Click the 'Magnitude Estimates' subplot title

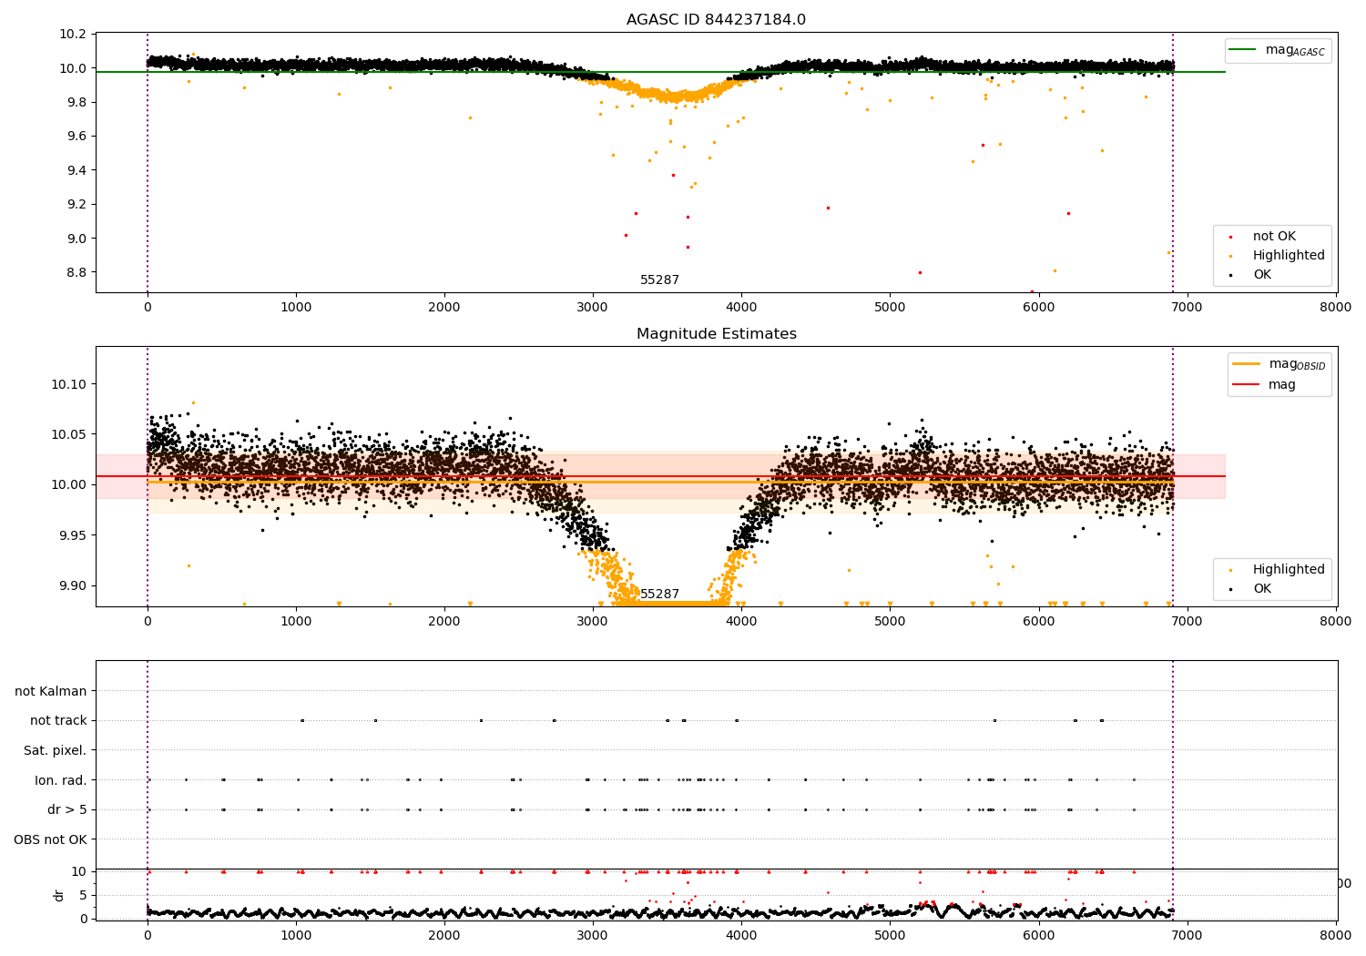coord(716,334)
